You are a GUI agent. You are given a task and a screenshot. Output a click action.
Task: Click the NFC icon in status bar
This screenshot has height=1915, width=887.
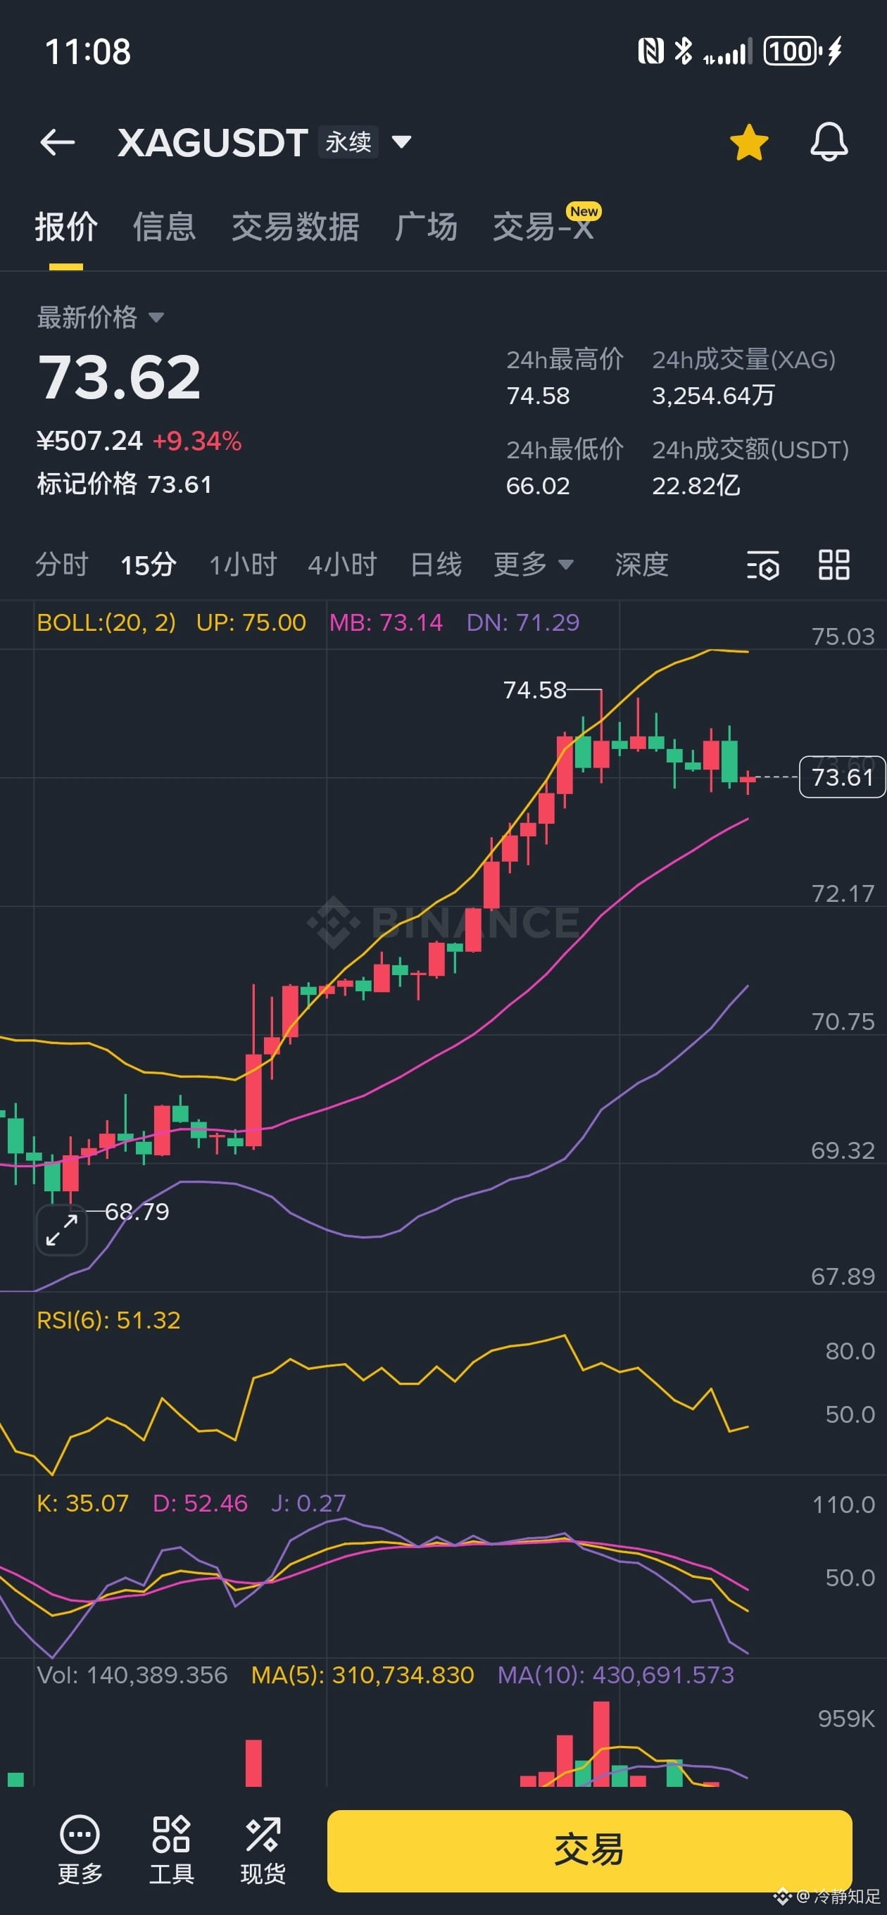tap(650, 51)
